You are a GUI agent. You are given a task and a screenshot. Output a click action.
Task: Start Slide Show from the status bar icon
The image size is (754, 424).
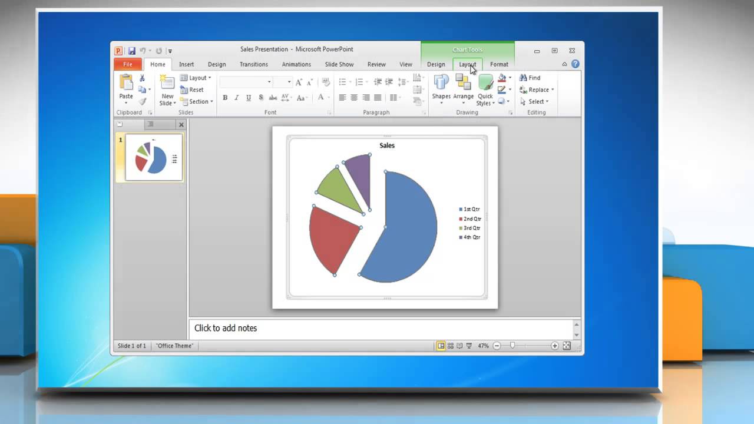[469, 346]
